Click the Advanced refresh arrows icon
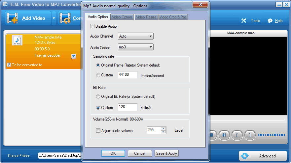 point(245,156)
